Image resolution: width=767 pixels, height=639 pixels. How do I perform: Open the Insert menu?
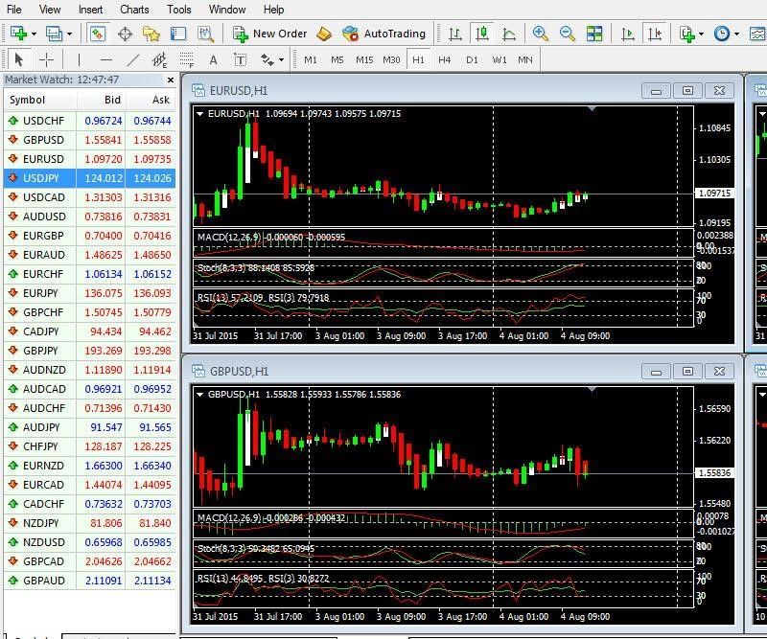[x=91, y=9]
